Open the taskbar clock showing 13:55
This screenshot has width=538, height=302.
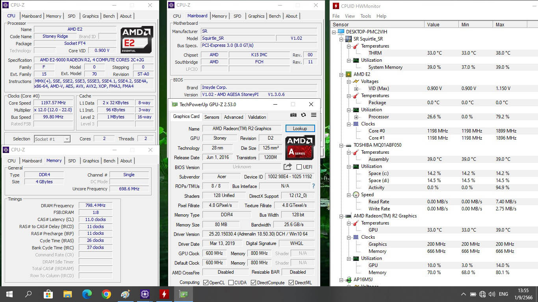523,294
